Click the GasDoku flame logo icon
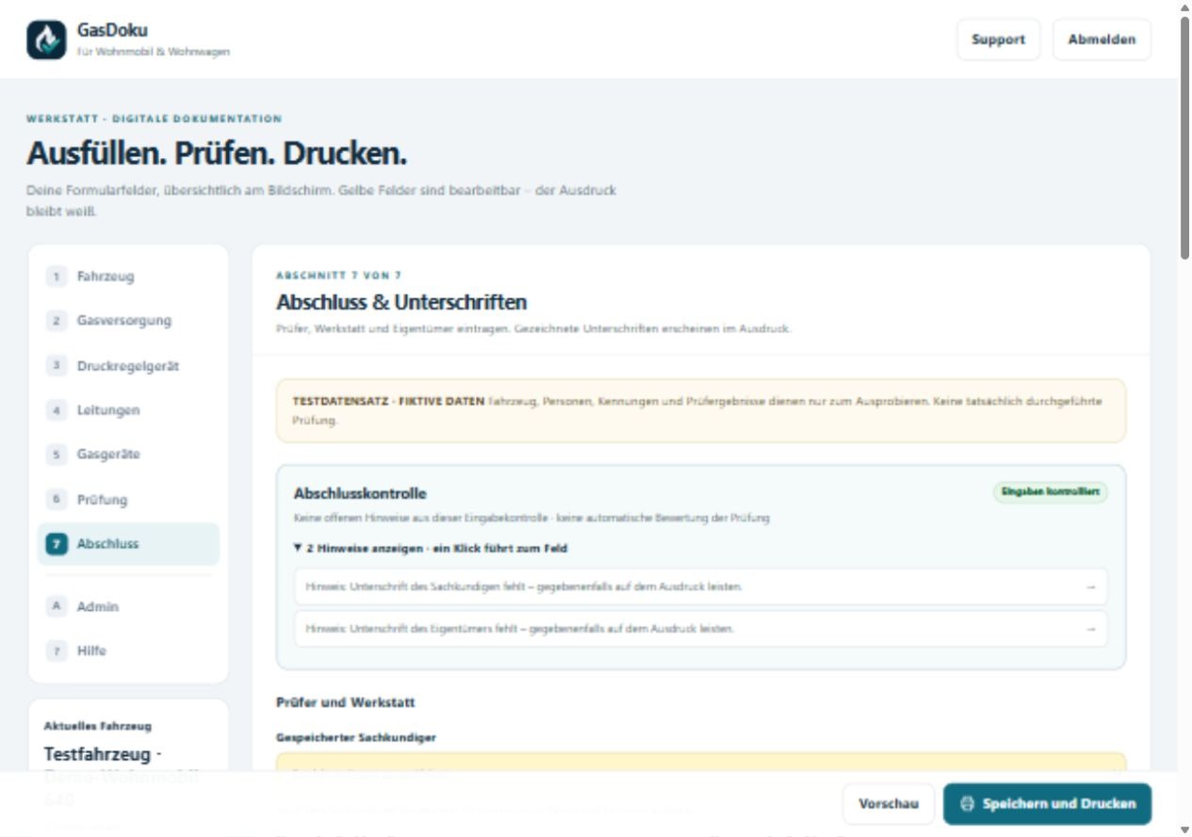Viewport: 1192px width, 837px height. click(46, 40)
